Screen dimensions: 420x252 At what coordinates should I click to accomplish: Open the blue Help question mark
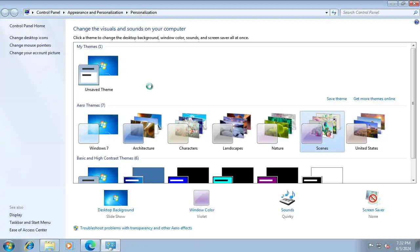point(417,22)
